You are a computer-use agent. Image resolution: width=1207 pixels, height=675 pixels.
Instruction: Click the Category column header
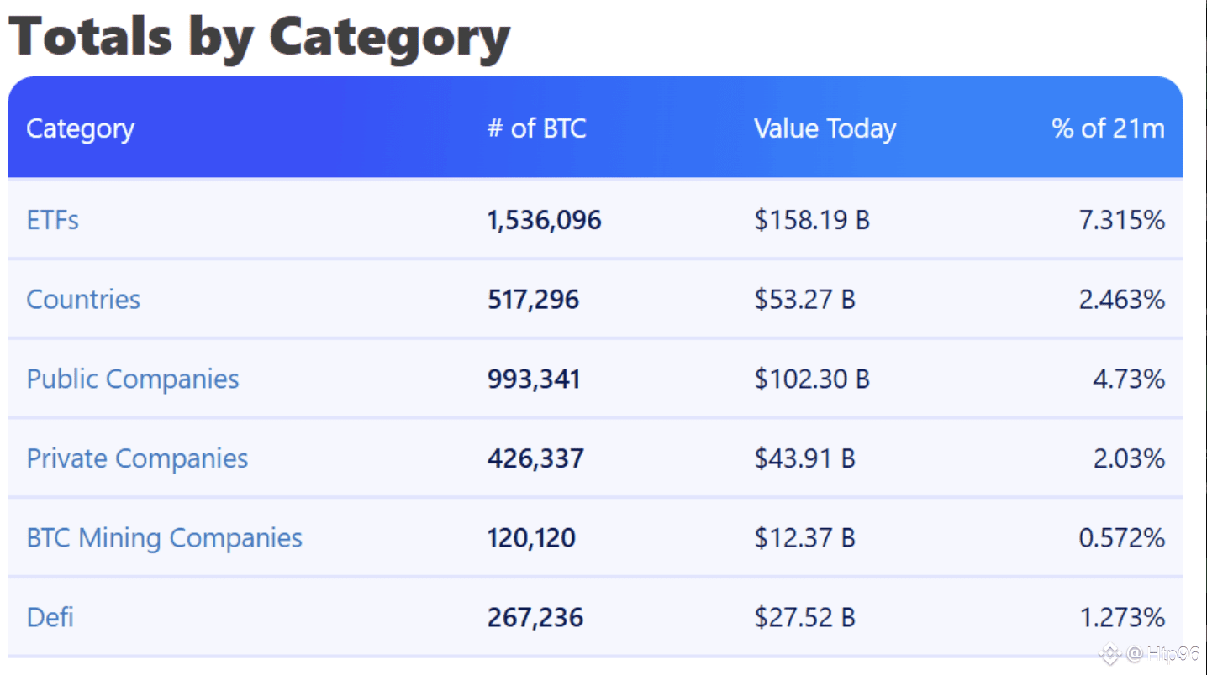pyautogui.click(x=80, y=128)
